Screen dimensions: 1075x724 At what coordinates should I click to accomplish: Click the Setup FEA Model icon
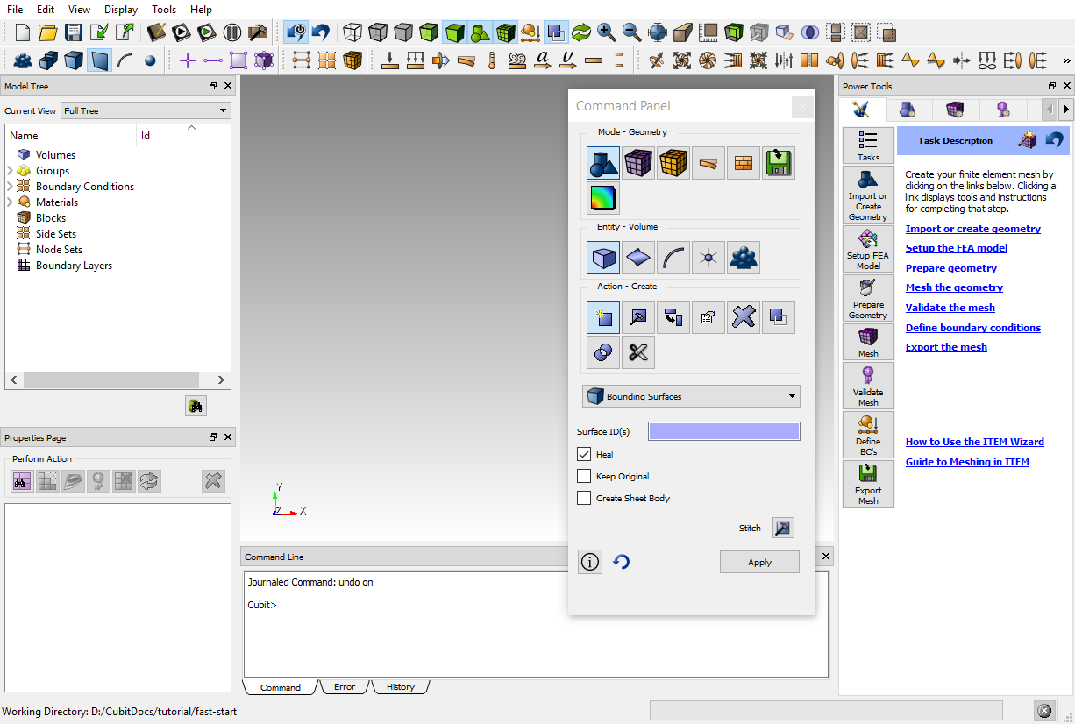click(x=868, y=249)
